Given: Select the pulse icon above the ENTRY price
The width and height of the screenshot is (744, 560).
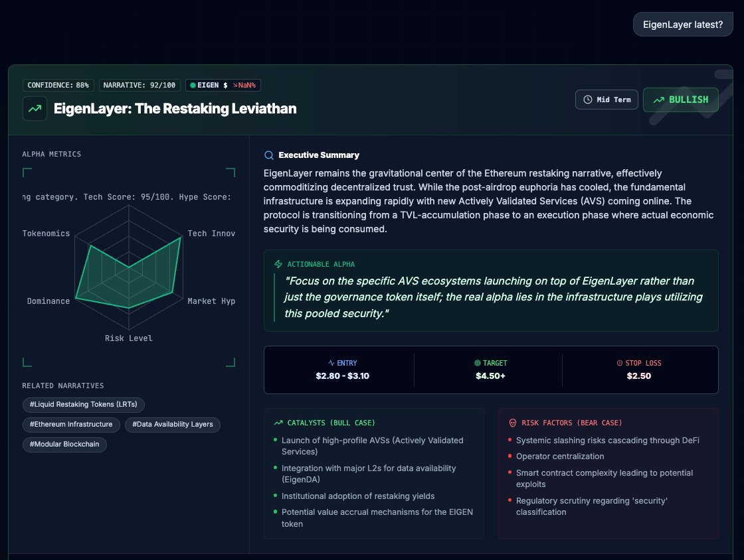Looking at the screenshot, I should tap(330, 363).
